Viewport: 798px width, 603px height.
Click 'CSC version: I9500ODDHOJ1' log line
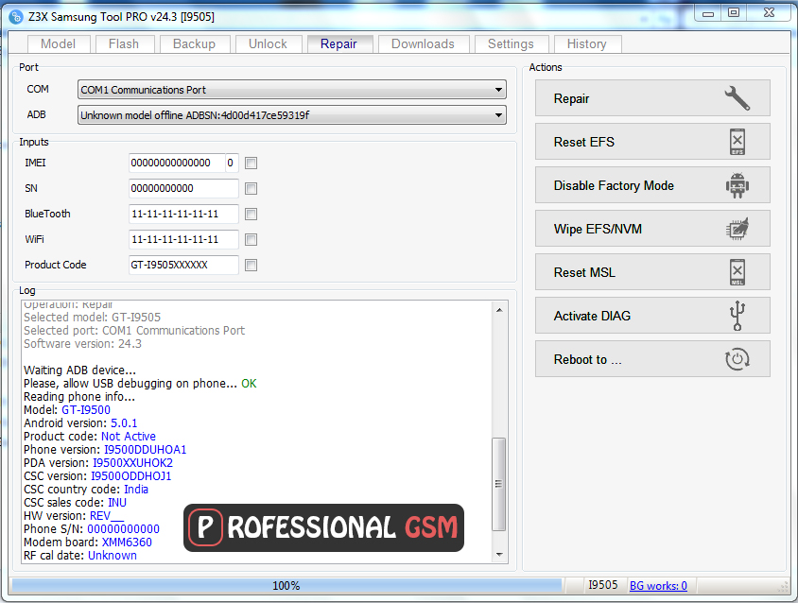[x=97, y=475]
